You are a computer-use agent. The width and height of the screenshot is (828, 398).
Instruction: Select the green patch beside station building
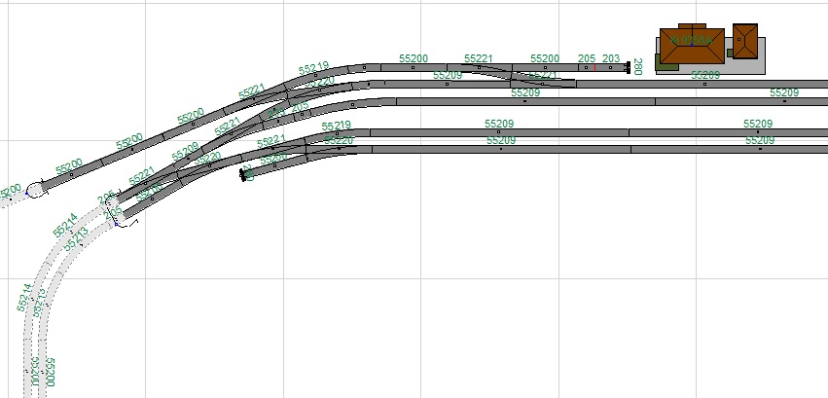coord(667,67)
